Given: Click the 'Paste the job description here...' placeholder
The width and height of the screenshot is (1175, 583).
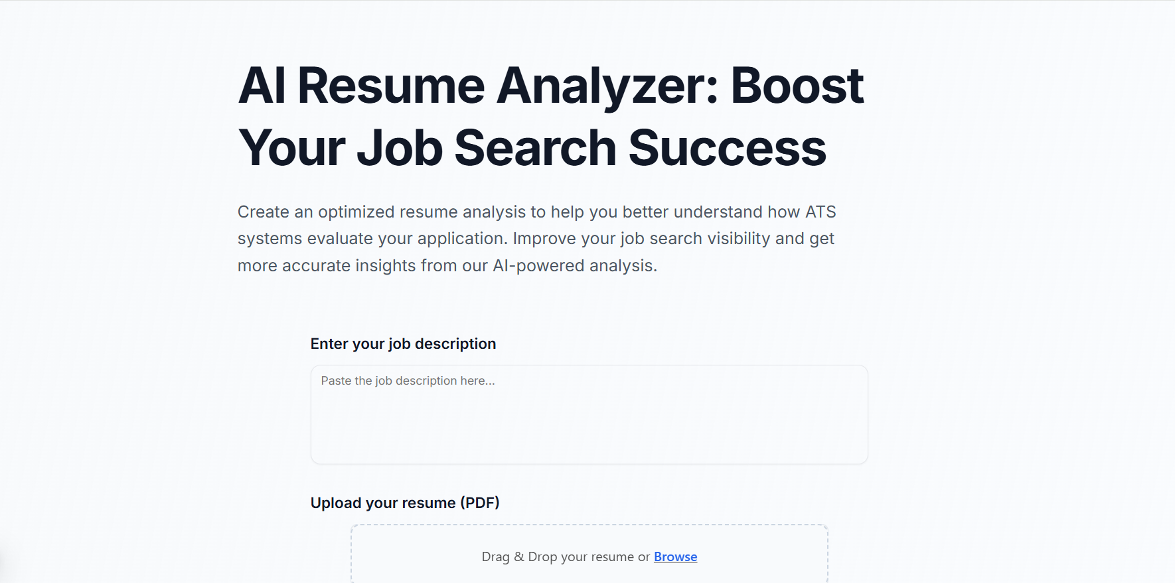Looking at the screenshot, I should (x=408, y=381).
